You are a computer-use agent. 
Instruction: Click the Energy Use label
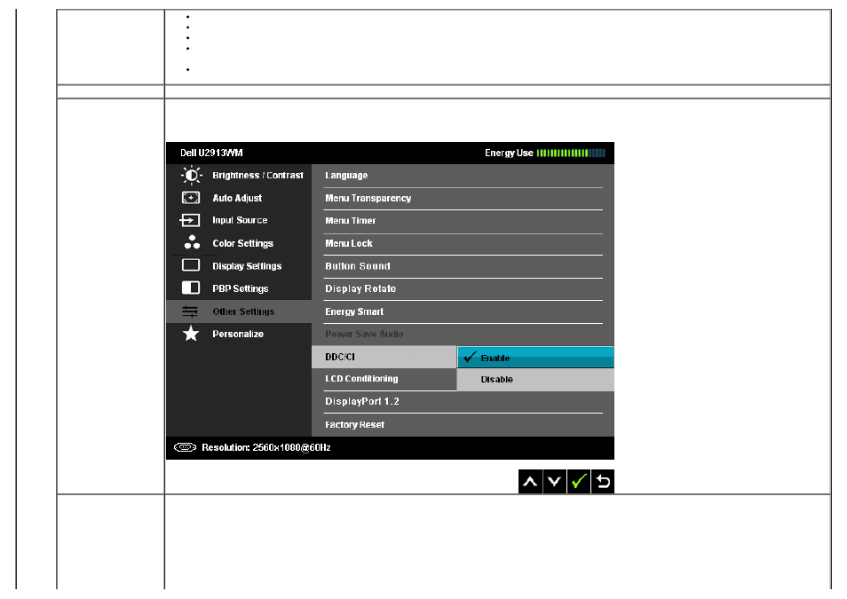pyautogui.click(x=509, y=153)
